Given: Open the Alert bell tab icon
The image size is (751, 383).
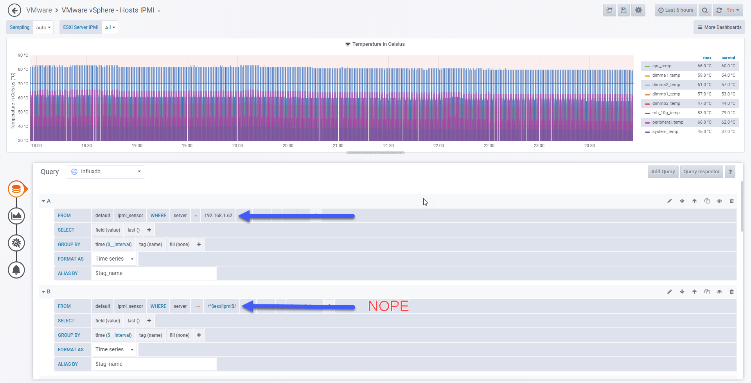Looking at the screenshot, I should pyautogui.click(x=16, y=270).
